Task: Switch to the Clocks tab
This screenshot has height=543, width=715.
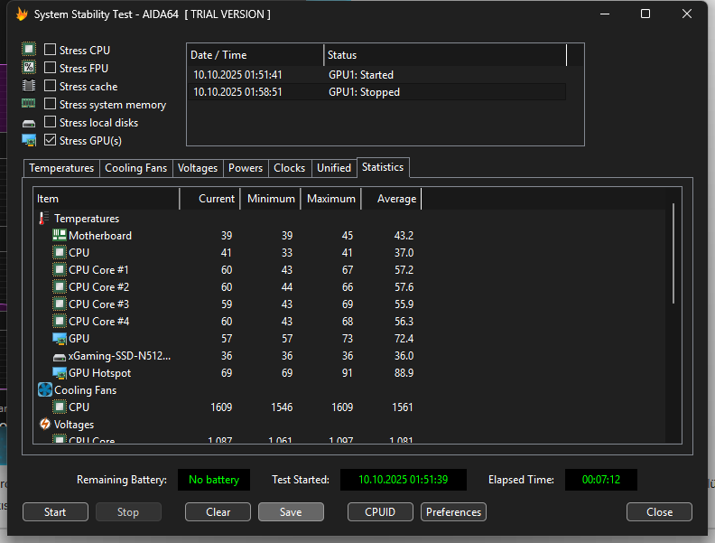Action: 289,168
